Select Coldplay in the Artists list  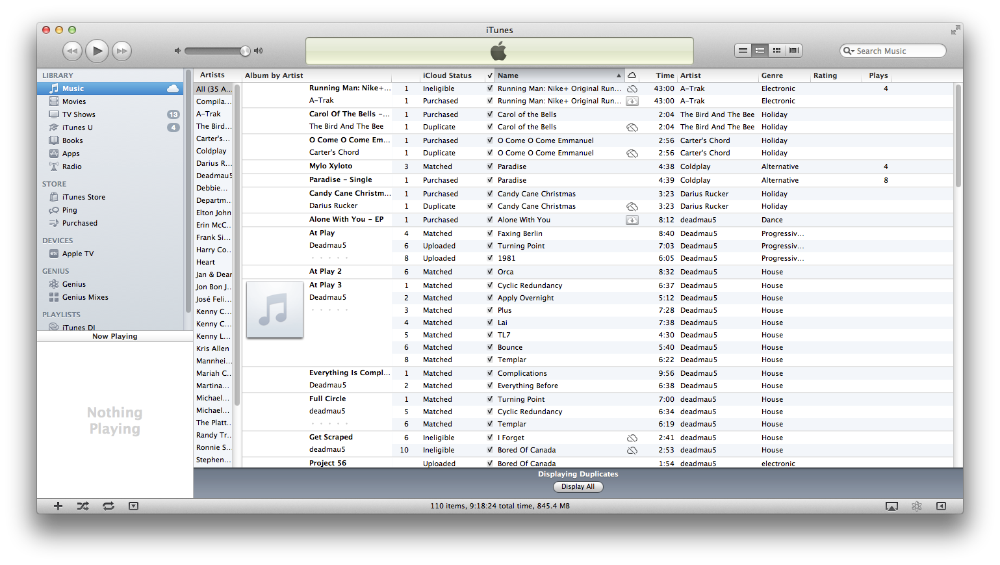point(211,151)
